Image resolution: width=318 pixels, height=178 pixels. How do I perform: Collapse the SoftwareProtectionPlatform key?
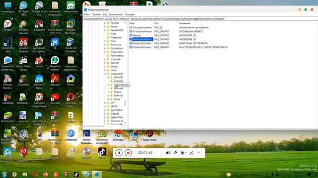[x=105, y=74]
